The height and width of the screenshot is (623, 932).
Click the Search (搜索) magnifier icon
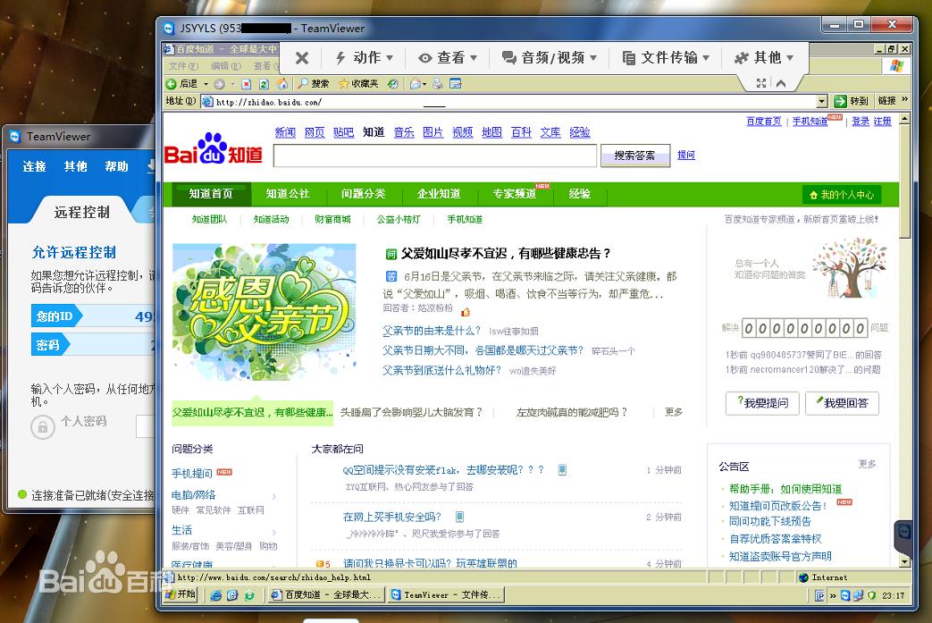pyautogui.click(x=303, y=82)
